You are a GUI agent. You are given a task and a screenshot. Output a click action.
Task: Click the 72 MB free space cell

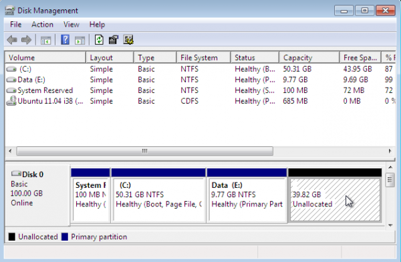point(354,91)
